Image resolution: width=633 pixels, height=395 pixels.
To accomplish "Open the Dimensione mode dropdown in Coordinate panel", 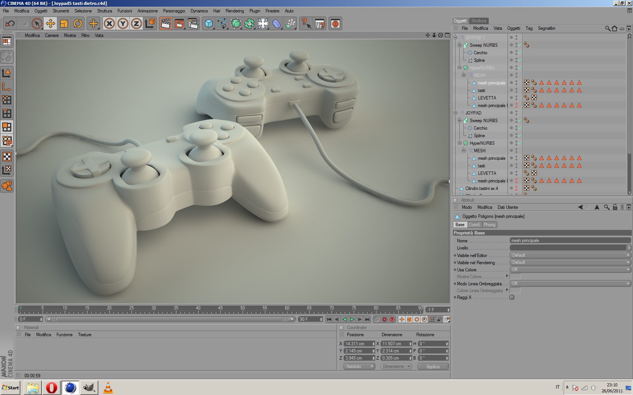I will pos(396,366).
